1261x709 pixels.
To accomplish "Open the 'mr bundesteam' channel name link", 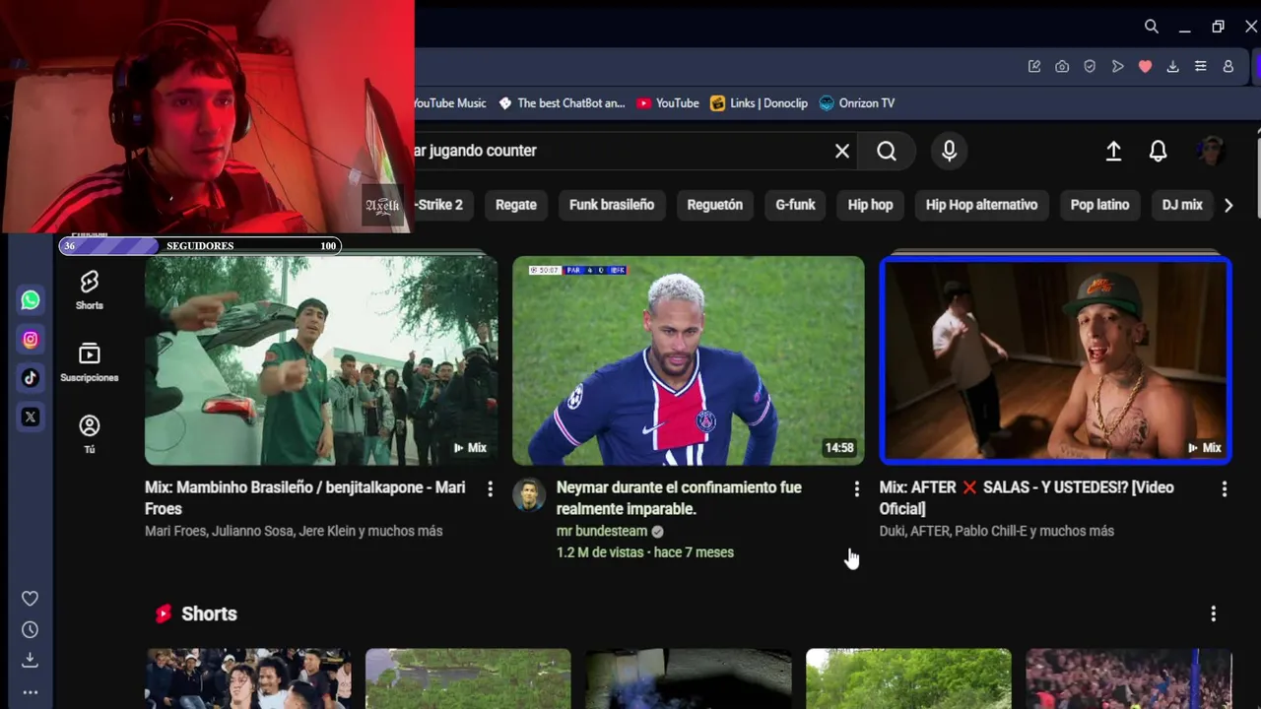I will click(601, 531).
